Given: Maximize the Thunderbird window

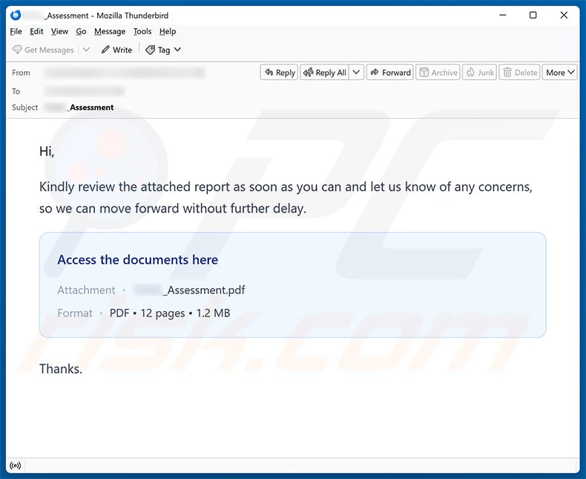Looking at the screenshot, I should 533,16.
